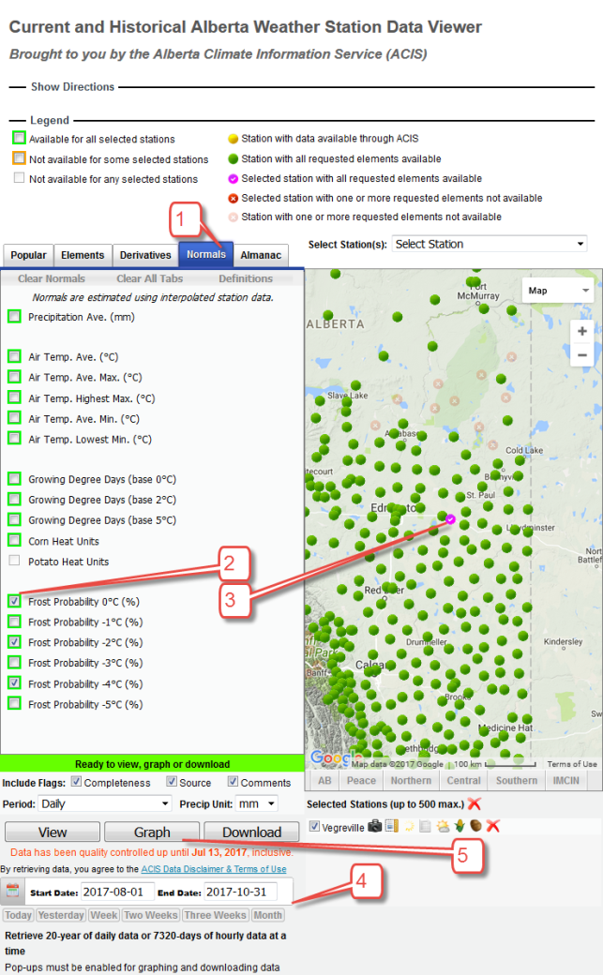Image resolution: width=603 pixels, height=975 pixels.
Task: Click the Two Weeks quick range button
Action: point(151,915)
